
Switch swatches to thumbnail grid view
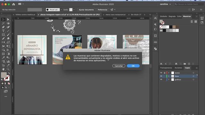pyautogui.click(x=196, y=22)
